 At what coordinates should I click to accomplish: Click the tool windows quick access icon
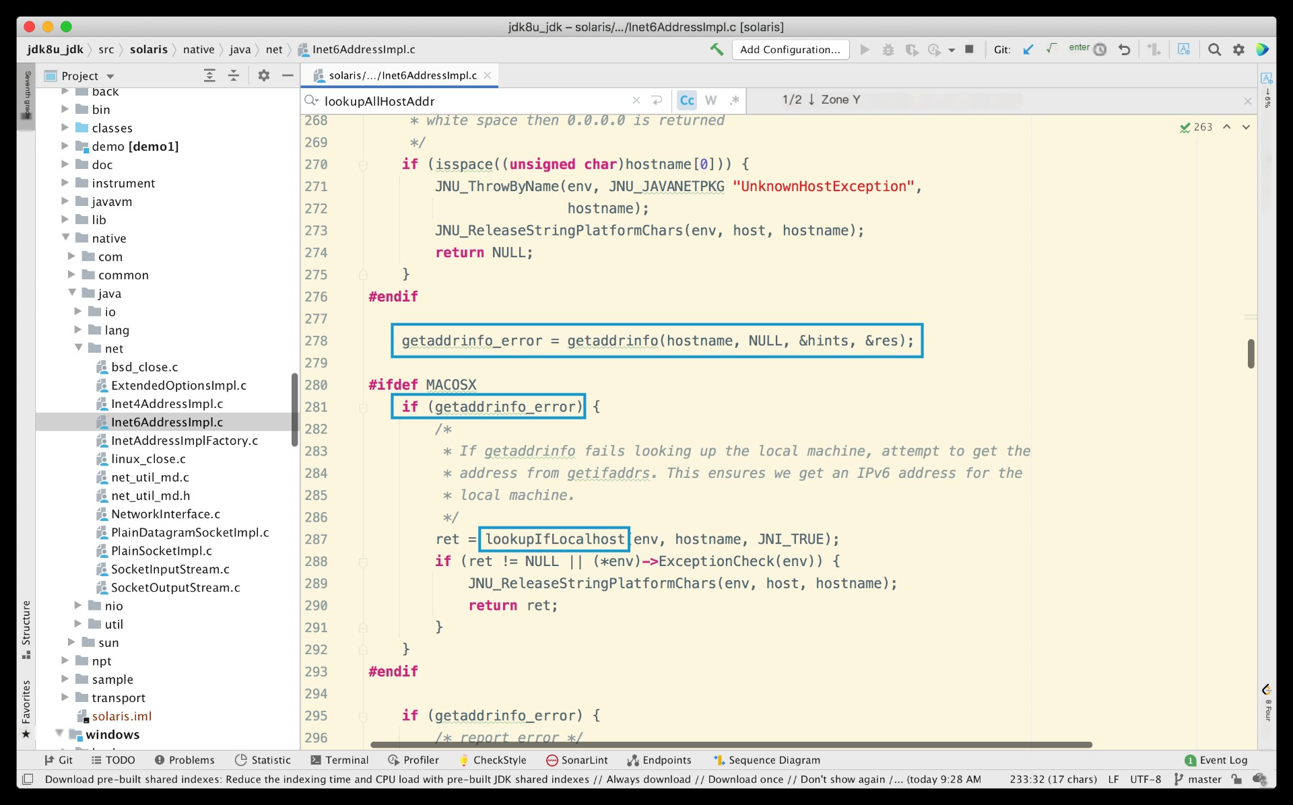(x=28, y=779)
